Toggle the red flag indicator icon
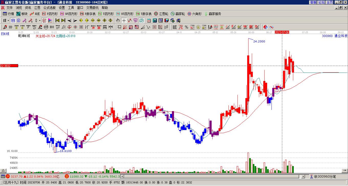Image resolution: width=348 pixels, height=186 pixels. pos(50,20)
